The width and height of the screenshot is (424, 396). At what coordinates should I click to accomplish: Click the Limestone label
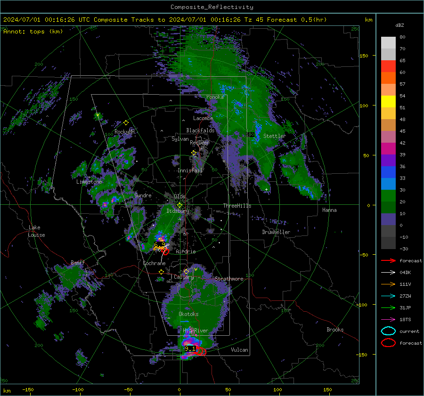(x=89, y=182)
